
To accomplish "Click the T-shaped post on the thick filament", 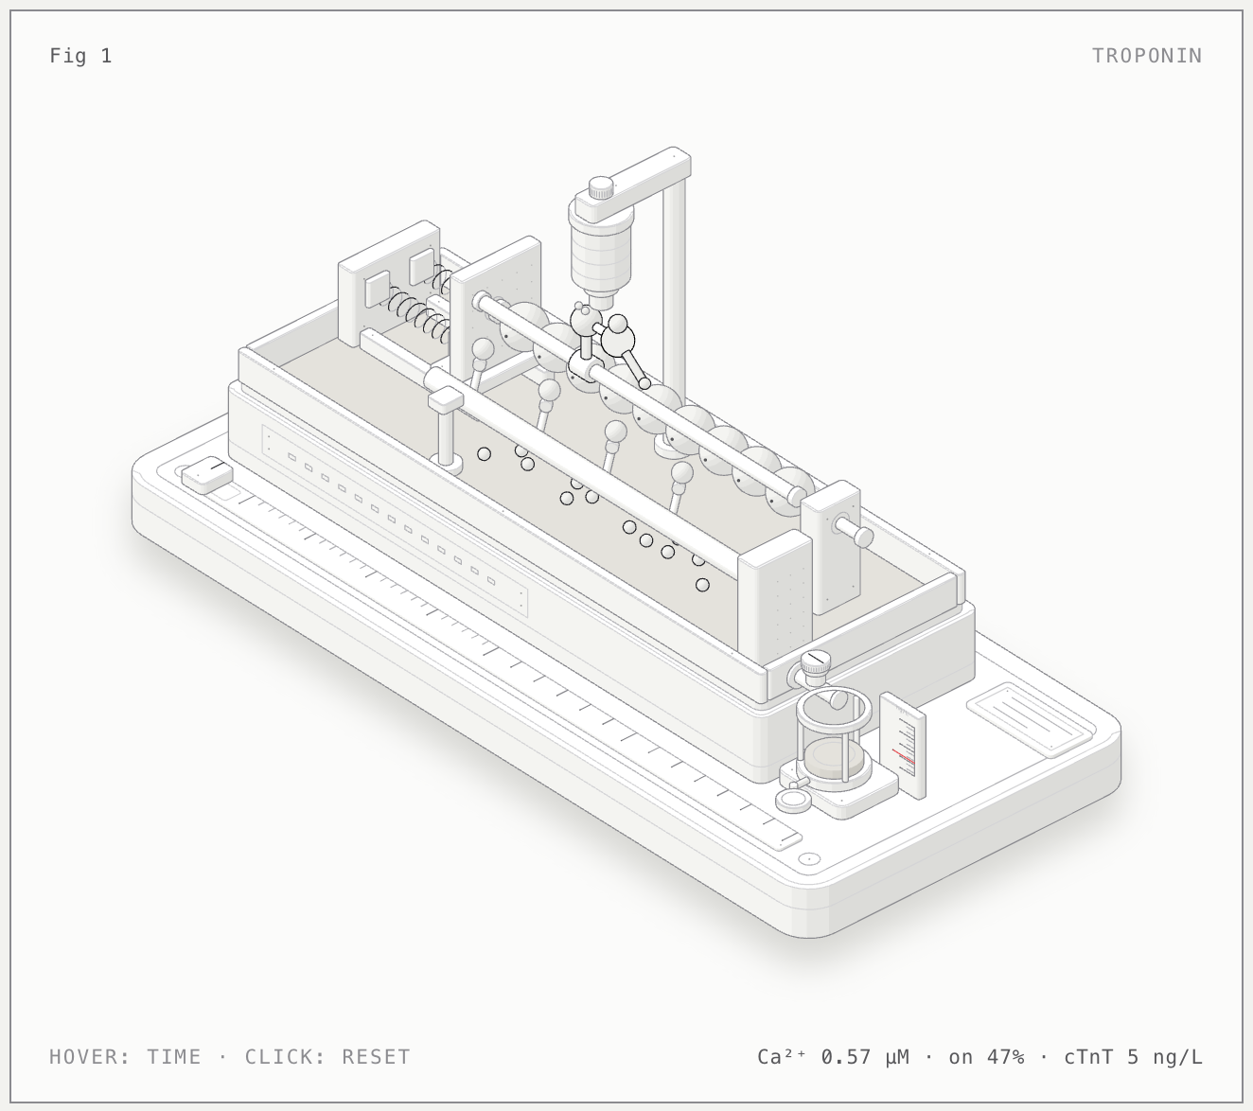I will (445, 431).
